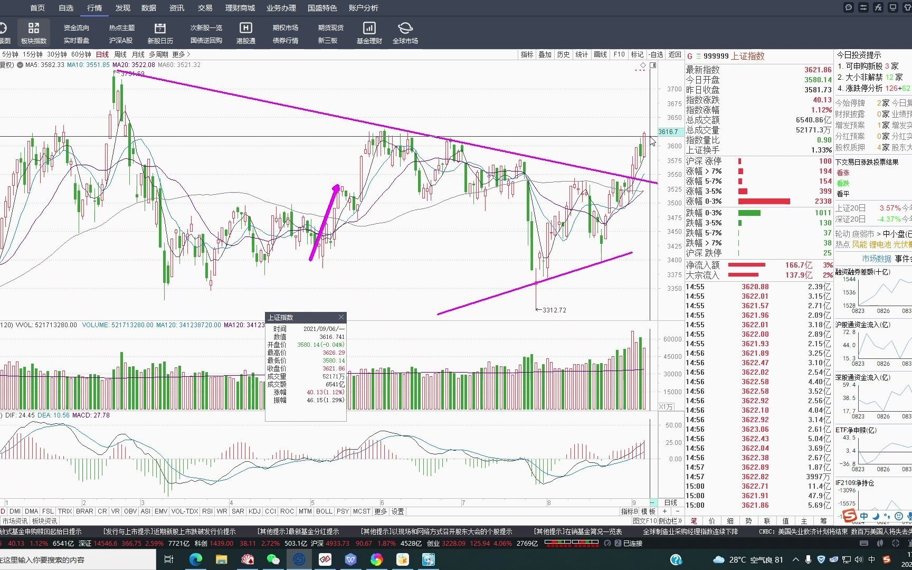Open 日线 period selector below chart

[670, 502]
